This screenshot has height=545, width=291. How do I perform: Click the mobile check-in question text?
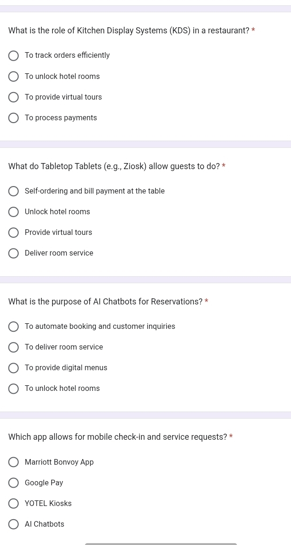[117, 437]
